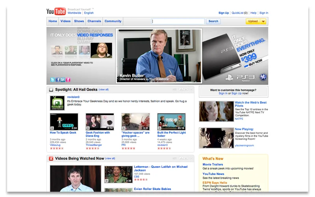Click view all beside Spotlight
The height and width of the screenshot is (197, 315).
pyautogui.click(x=104, y=90)
